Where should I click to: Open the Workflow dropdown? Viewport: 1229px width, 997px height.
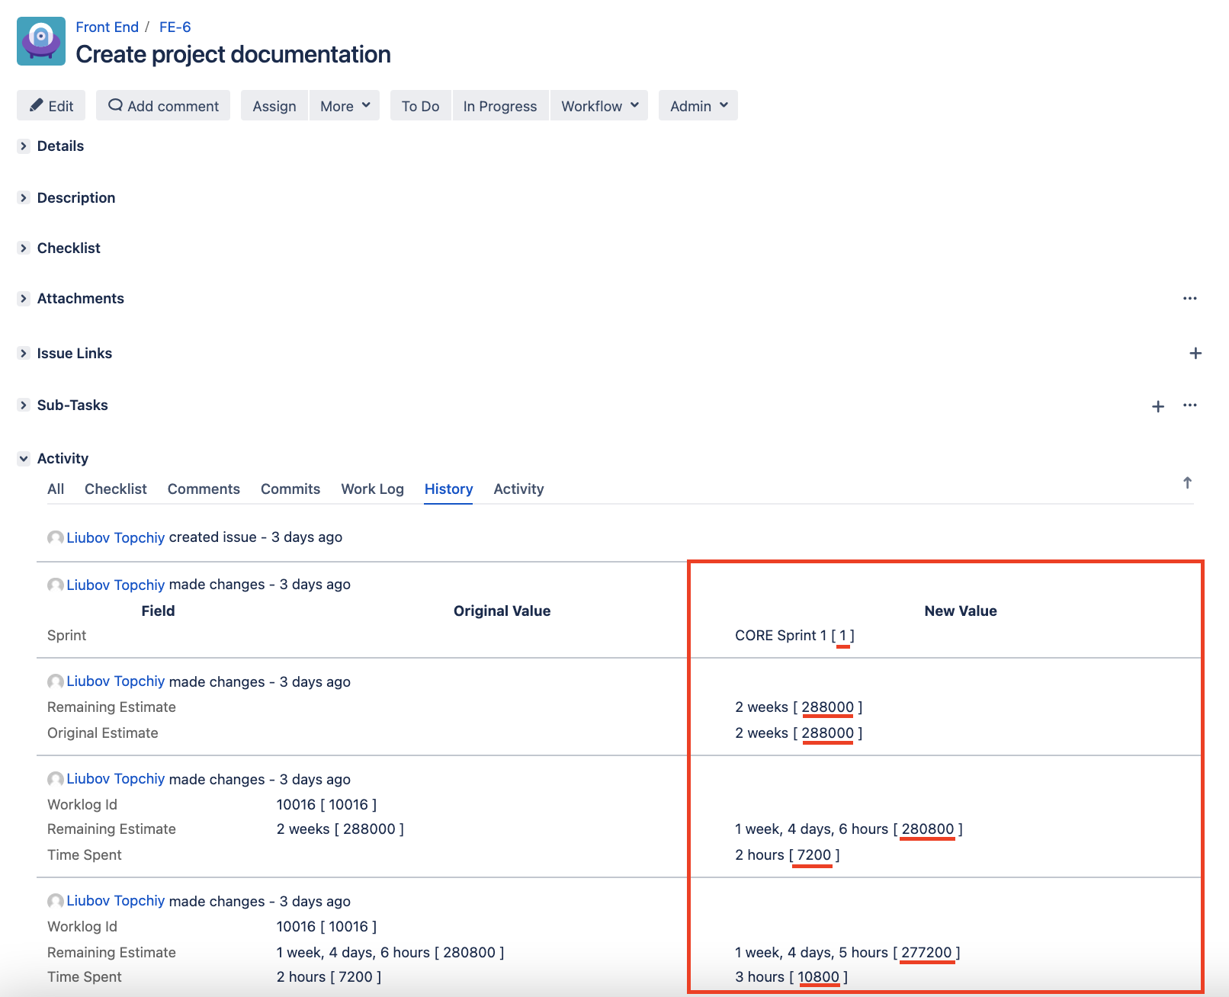pos(599,106)
